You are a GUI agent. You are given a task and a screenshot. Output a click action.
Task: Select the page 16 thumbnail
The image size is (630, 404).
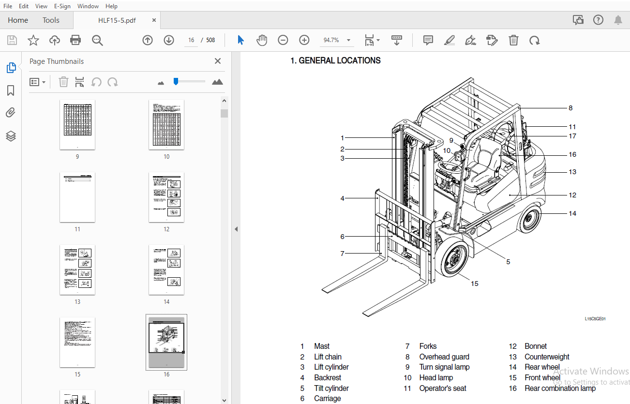point(166,343)
